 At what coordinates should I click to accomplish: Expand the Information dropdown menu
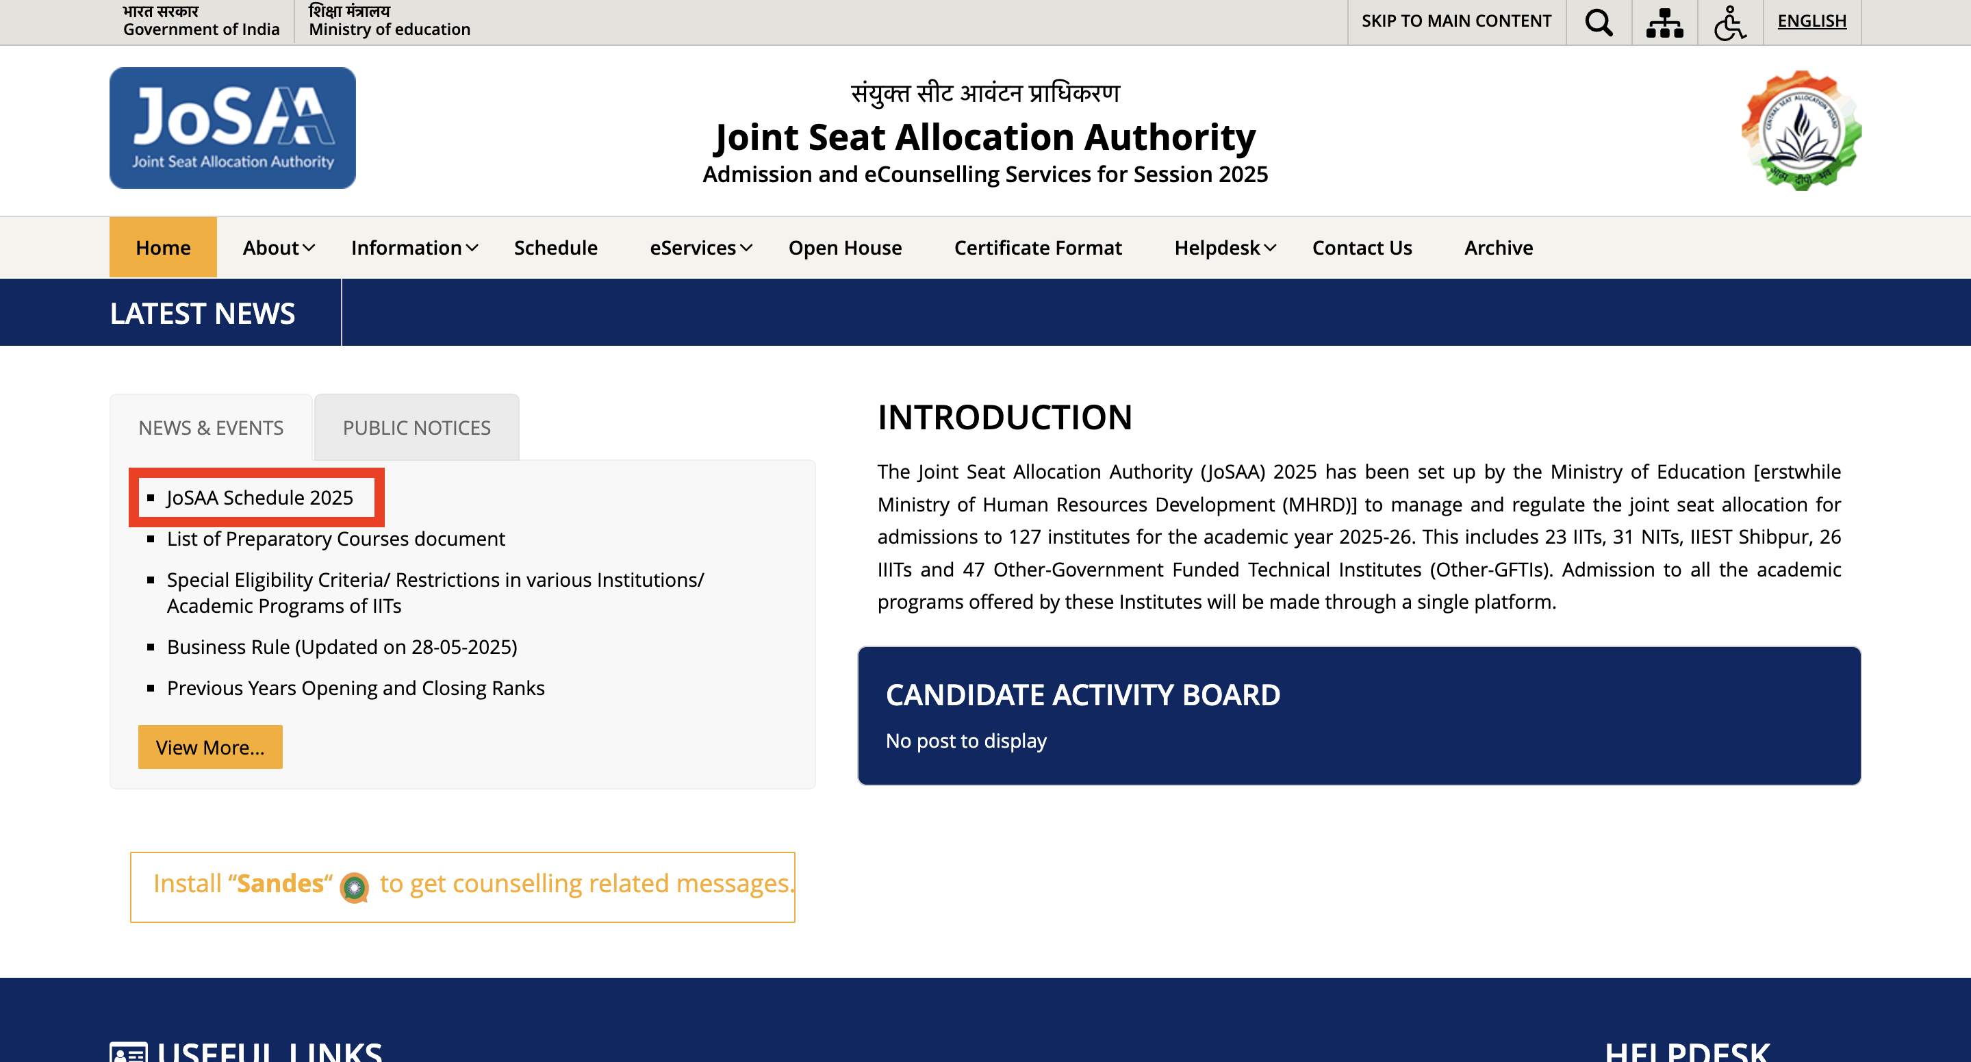(x=414, y=248)
